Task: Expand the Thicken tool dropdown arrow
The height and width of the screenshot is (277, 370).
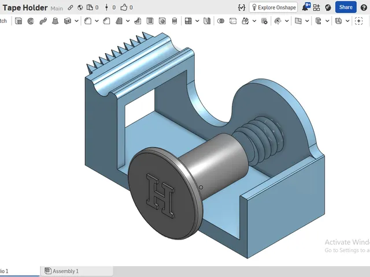Action: tap(77, 21)
